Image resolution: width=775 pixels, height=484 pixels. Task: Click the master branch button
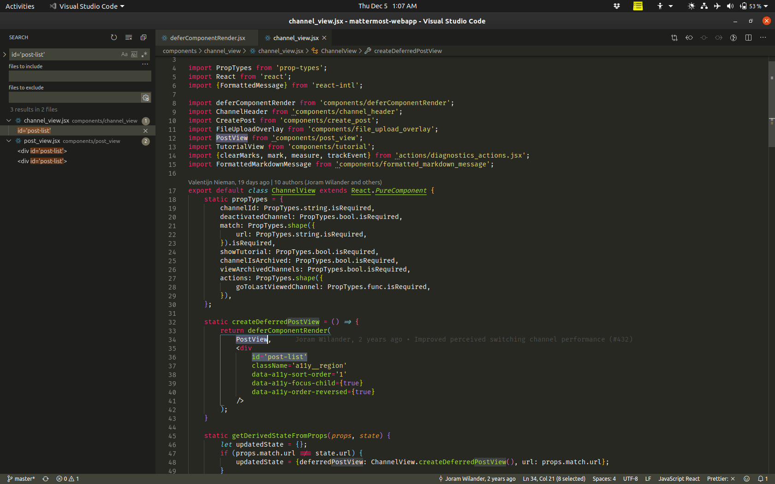(x=21, y=478)
